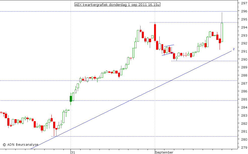The image size is (248, 154).
Task: Click the 297 price axis label
Action: point(244,3)
